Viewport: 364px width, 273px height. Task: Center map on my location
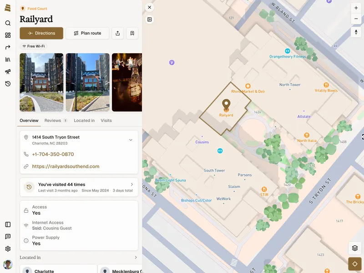click(x=355, y=264)
